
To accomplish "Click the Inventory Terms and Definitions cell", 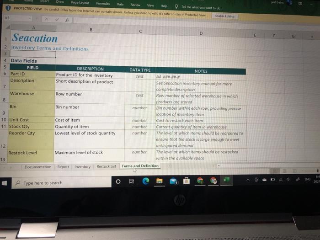I will 50,48.
